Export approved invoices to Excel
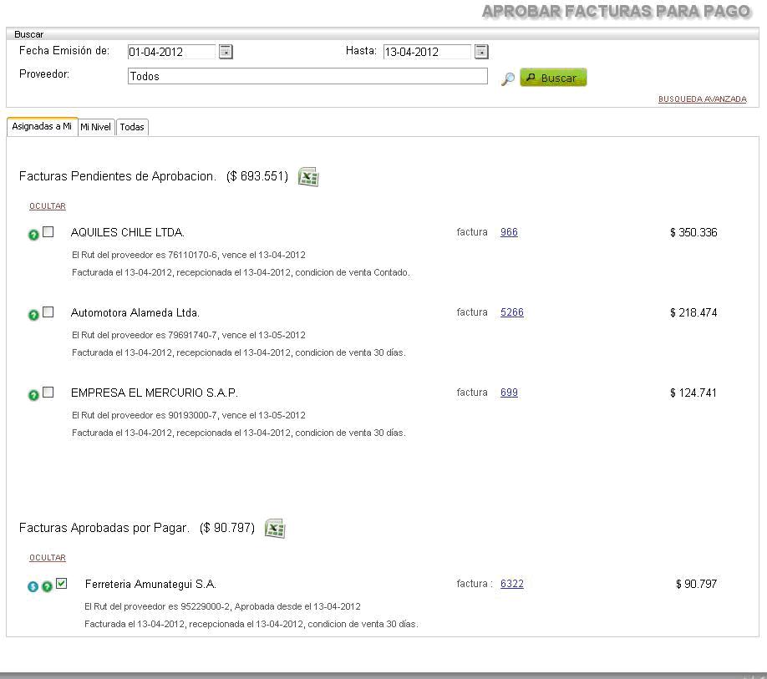 275,528
